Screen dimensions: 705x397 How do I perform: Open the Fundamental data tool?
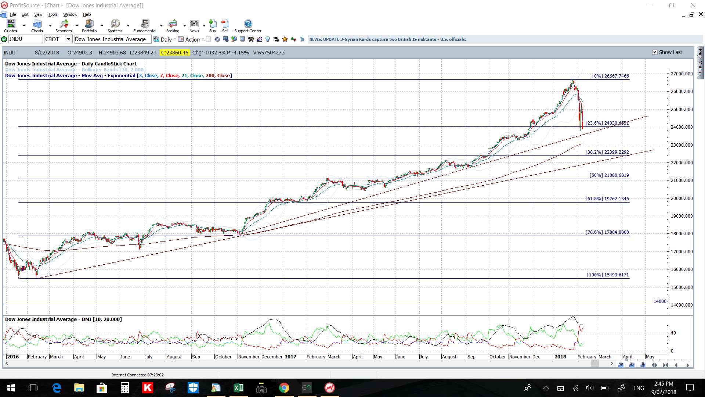145,26
